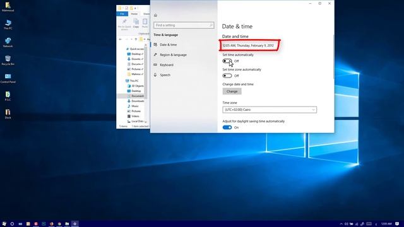Click the Mahmoud user folder desktop icon
The image size is (404, 227).
point(8,7)
